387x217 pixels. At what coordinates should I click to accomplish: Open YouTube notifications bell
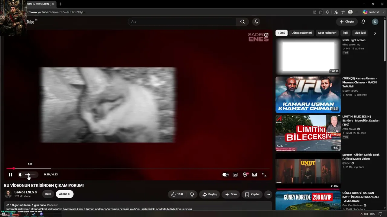(x=363, y=22)
